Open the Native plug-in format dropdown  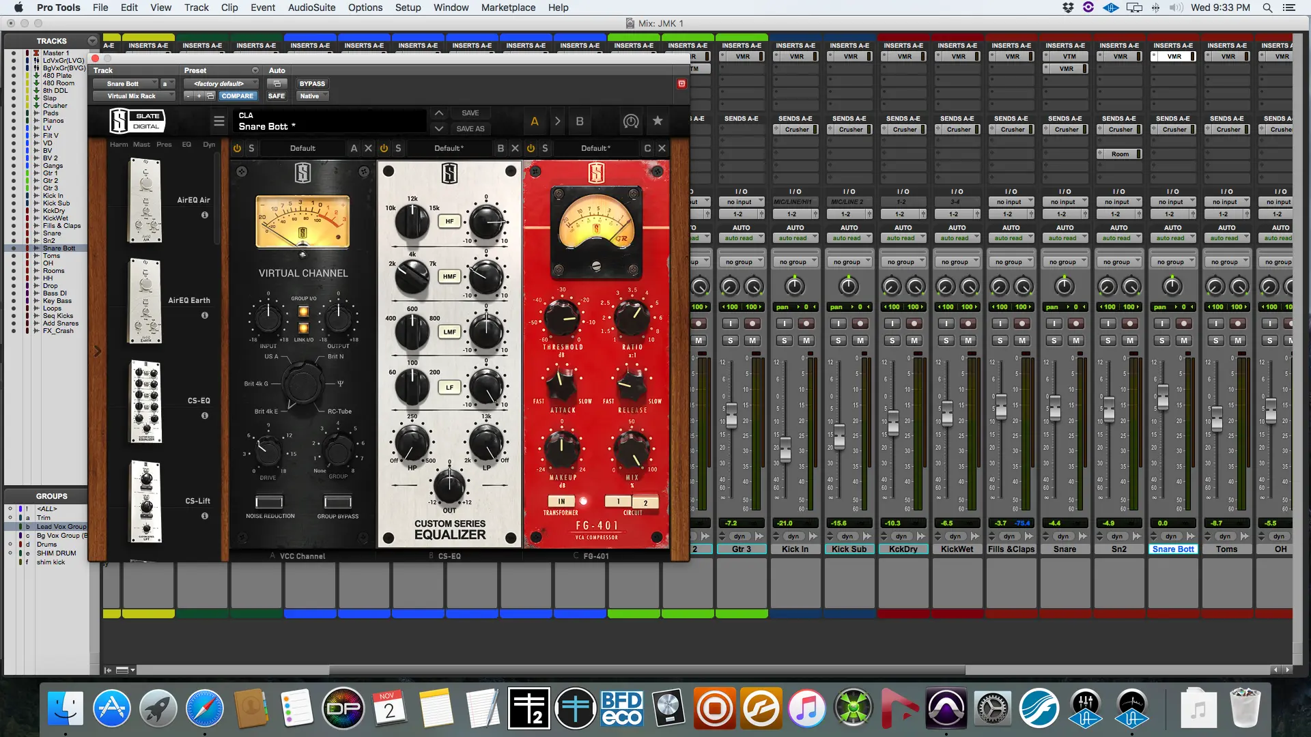(x=312, y=96)
